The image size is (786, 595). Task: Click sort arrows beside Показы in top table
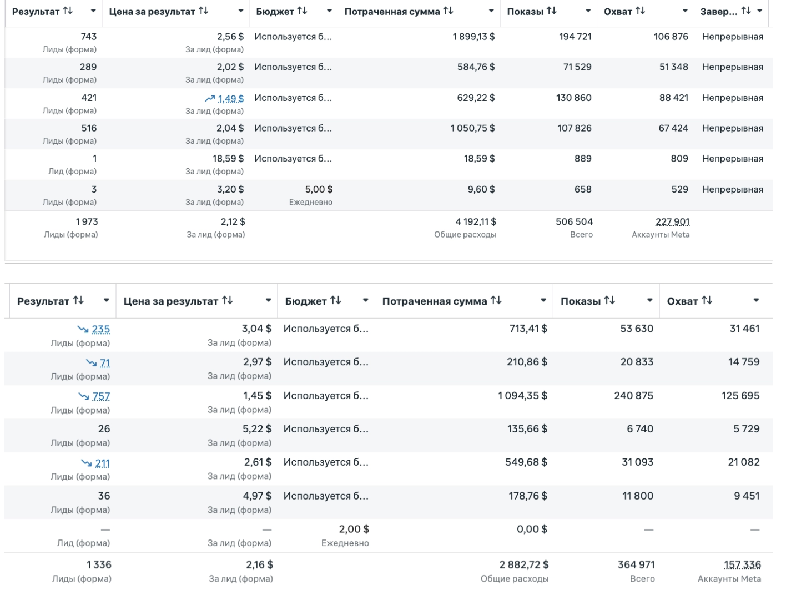pos(552,11)
